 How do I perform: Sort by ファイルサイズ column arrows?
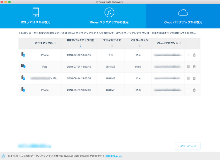112,46
